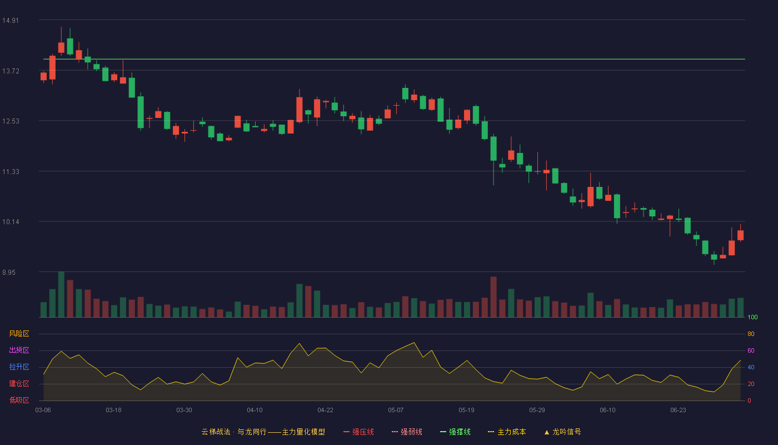
Task: Click the 05-07 date label
Action: (x=396, y=410)
